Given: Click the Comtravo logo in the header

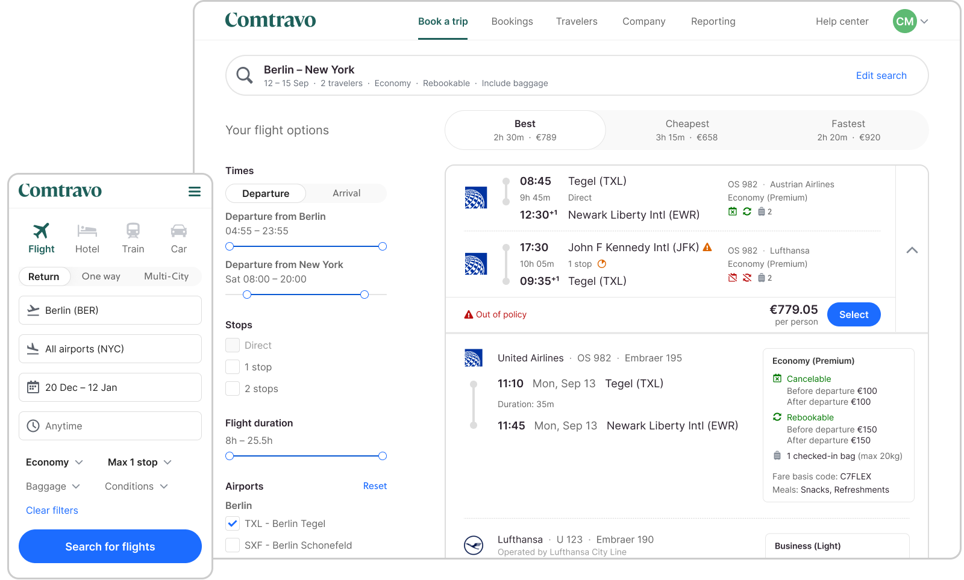Looking at the screenshot, I should (271, 20).
